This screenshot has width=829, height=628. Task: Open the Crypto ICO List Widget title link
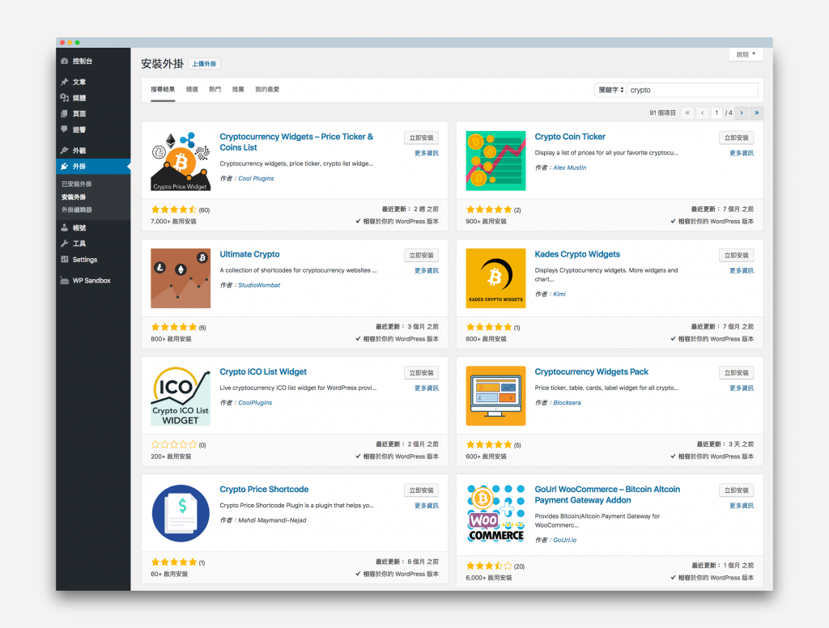[x=263, y=371]
